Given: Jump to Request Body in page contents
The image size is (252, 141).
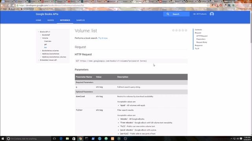Looking at the screenshot, I should point(202,42).
